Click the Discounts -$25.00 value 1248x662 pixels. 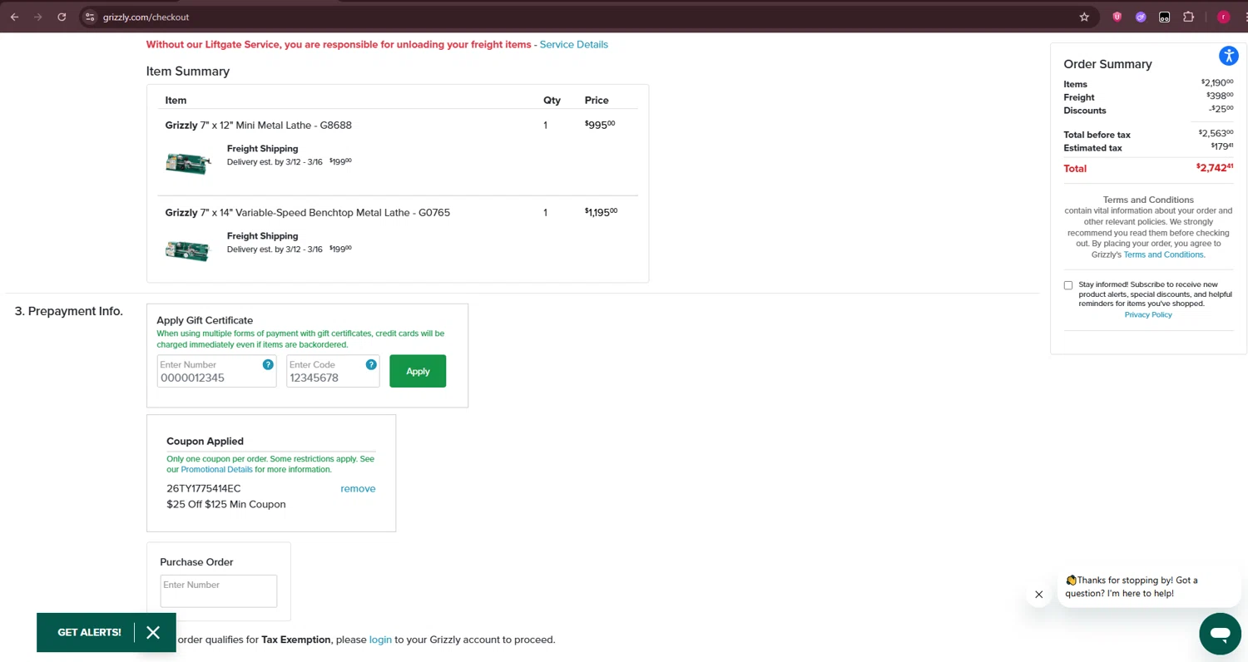tap(1221, 109)
